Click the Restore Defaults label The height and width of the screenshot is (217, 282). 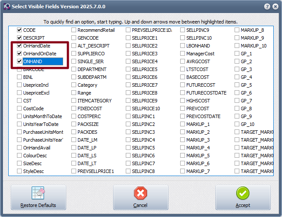38,205
